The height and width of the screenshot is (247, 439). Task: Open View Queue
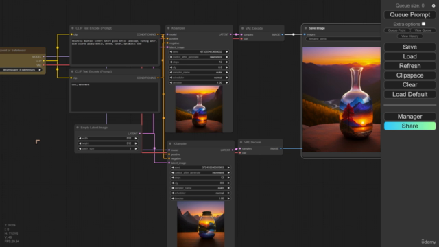(x=423, y=30)
